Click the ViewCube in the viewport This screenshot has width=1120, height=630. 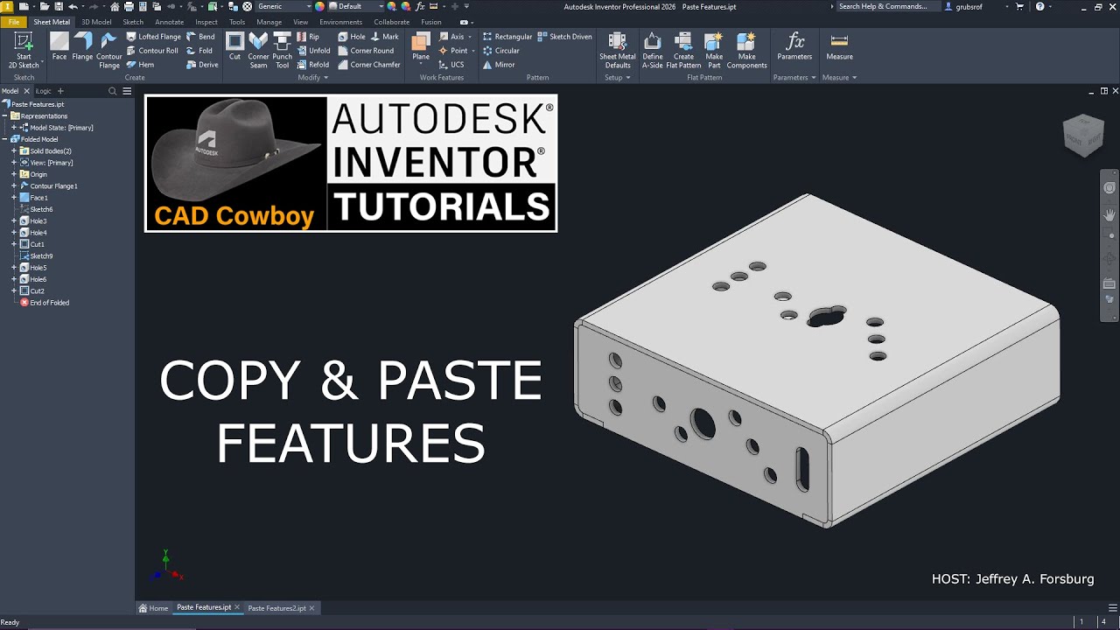(x=1083, y=136)
